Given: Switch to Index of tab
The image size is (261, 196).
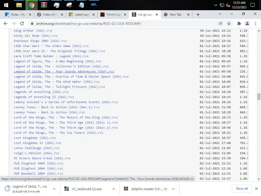Looking at the screenshot, I should (x=50, y=15).
